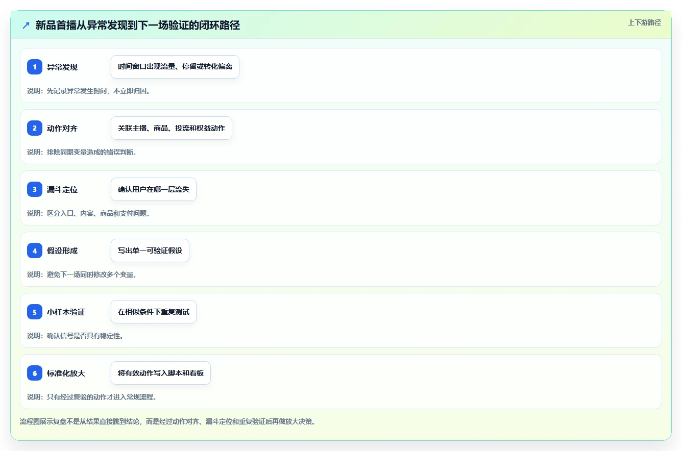Click the step number 3 badge
The height and width of the screenshot is (451, 682).
[35, 189]
